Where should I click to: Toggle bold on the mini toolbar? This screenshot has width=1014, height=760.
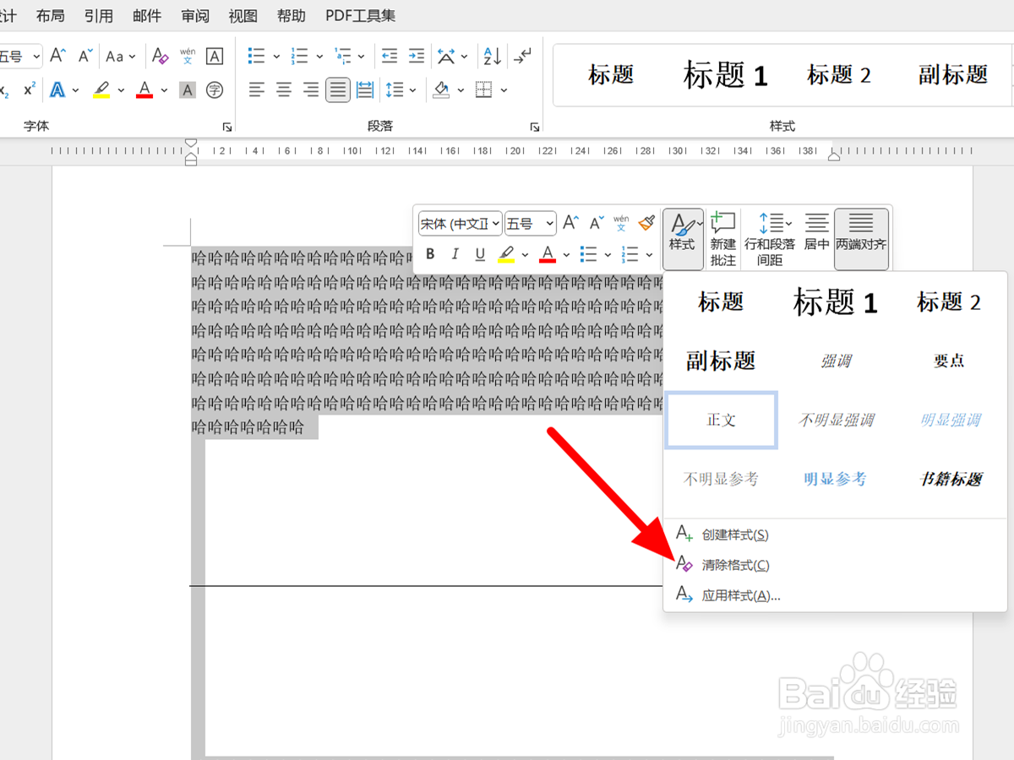[x=429, y=254]
